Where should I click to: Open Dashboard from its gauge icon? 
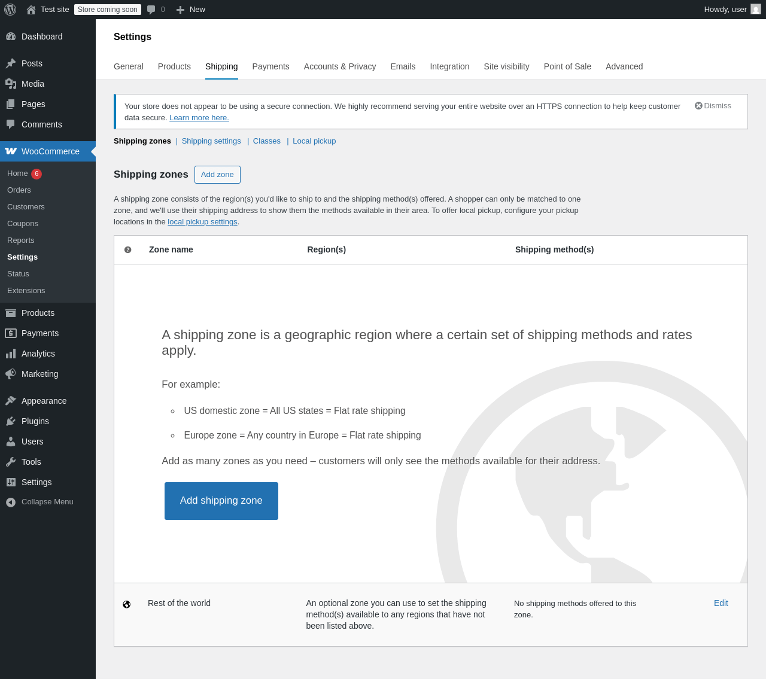point(11,36)
